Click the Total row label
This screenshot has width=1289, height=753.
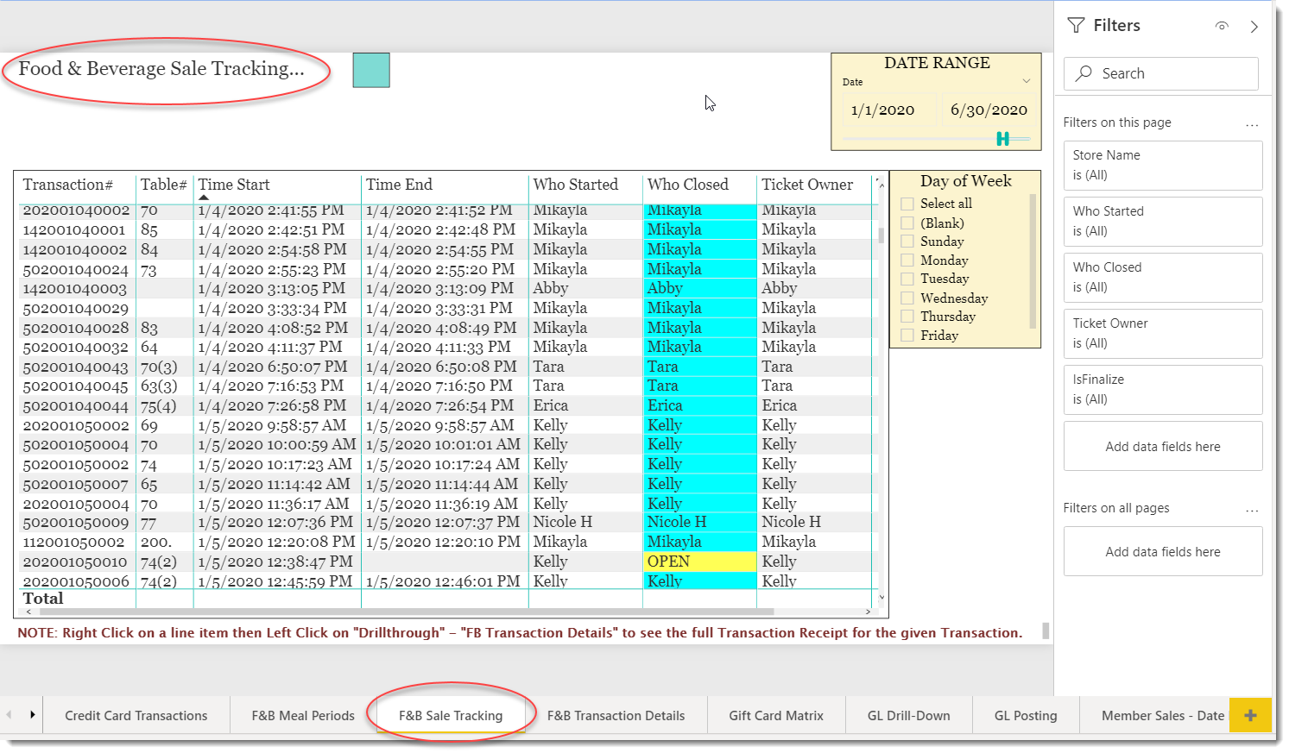tap(43, 599)
